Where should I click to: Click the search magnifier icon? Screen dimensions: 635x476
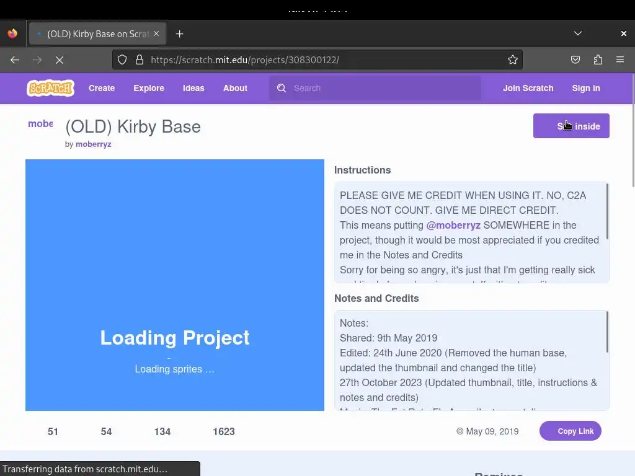click(282, 88)
